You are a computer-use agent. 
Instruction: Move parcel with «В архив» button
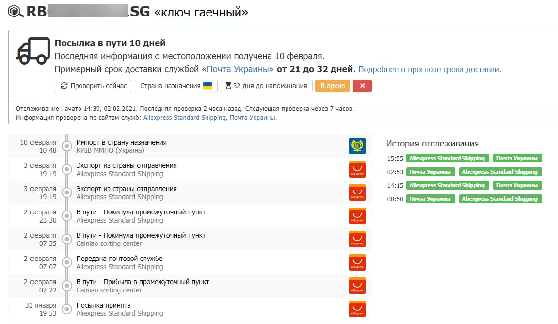333,86
